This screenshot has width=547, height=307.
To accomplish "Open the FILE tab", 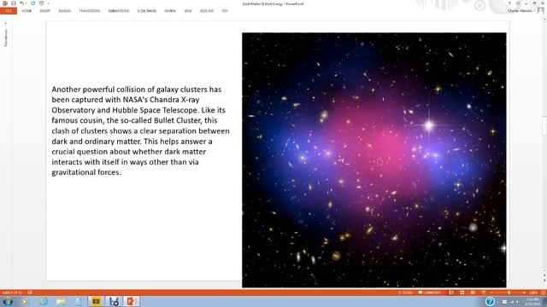I will (x=9, y=11).
